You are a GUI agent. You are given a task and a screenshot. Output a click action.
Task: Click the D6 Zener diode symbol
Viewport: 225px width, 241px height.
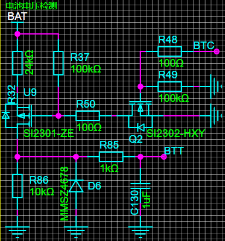click(76, 186)
